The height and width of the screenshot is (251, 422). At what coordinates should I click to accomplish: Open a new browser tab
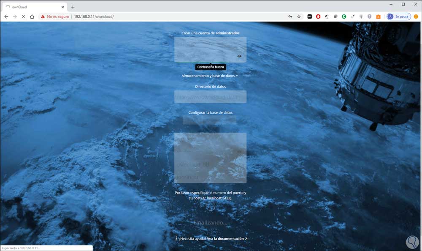pos(73,7)
